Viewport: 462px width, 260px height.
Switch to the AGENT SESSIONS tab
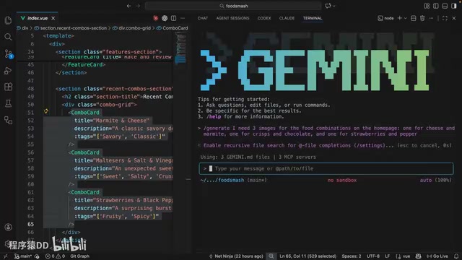pyautogui.click(x=232, y=18)
